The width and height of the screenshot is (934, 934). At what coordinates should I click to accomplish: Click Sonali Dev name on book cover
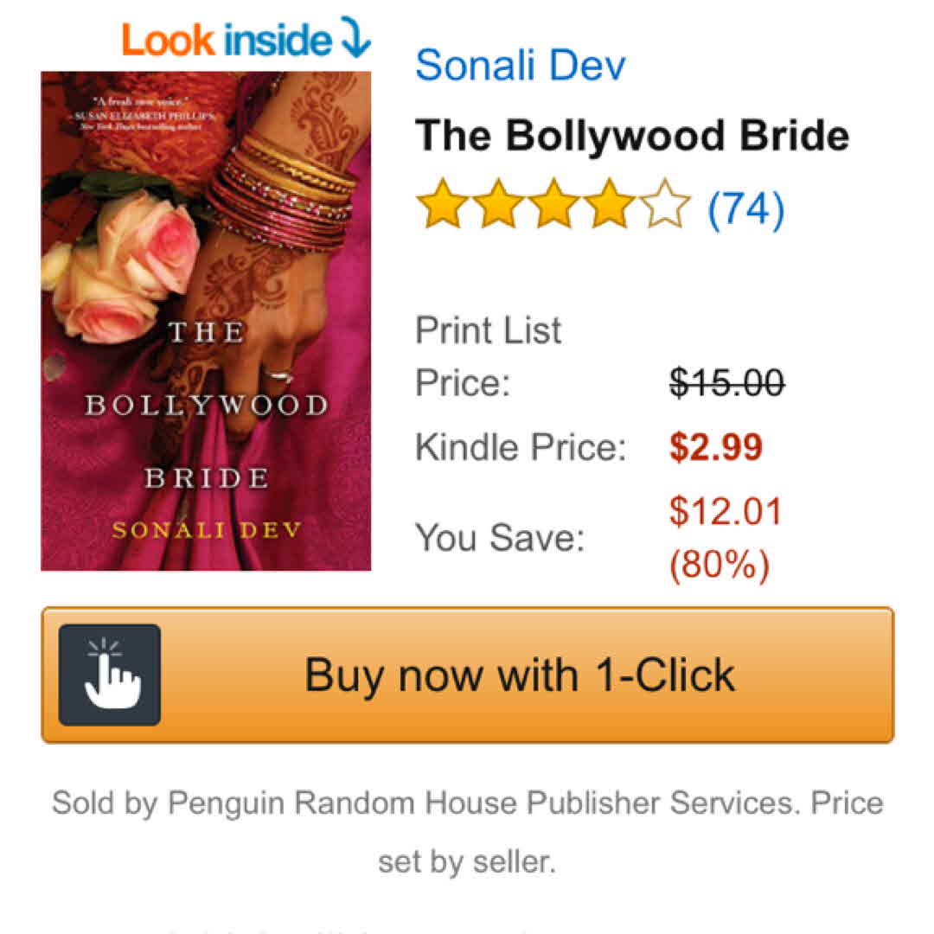pyautogui.click(x=207, y=529)
